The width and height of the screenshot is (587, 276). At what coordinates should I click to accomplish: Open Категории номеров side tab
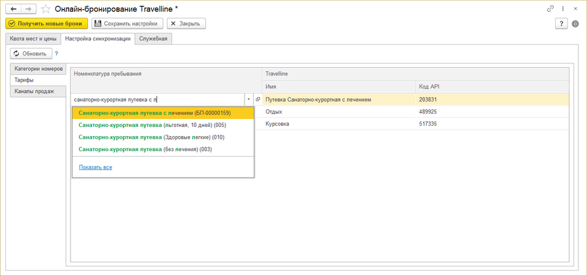coord(38,69)
